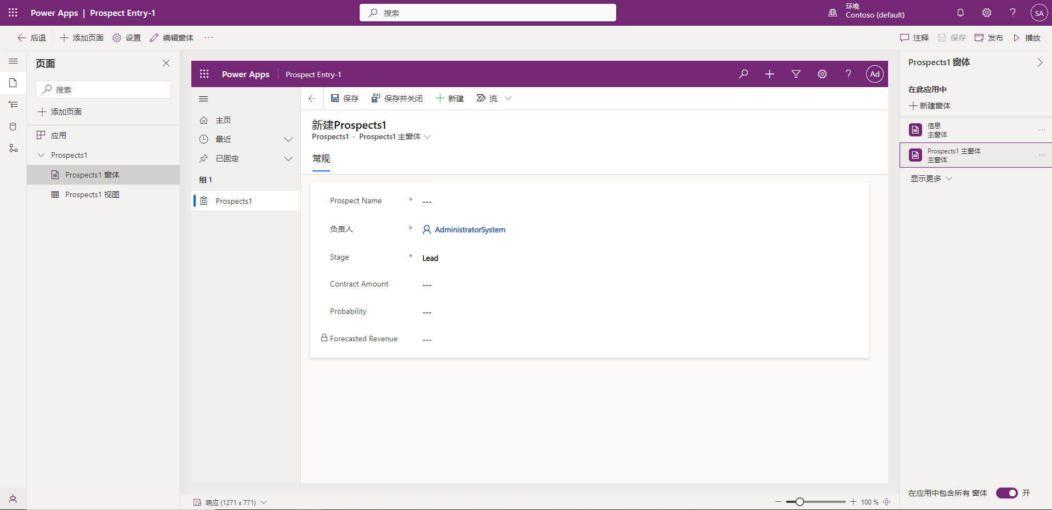Collapse the Prospects1 窗体 right pane
The image size is (1052, 510).
pyautogui.click(x=1039, y=62)
